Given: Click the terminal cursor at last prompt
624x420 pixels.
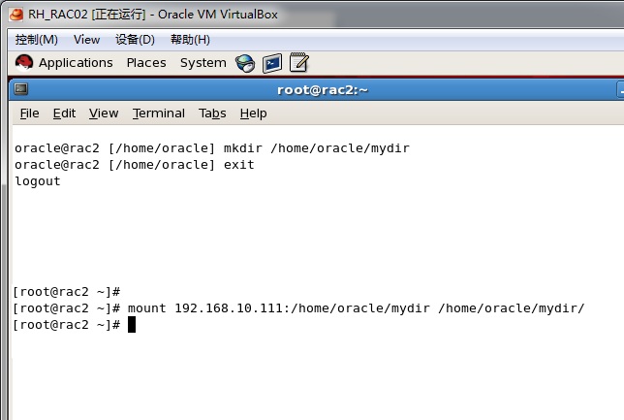Looking at the screenshot, I should pos(132,324).
